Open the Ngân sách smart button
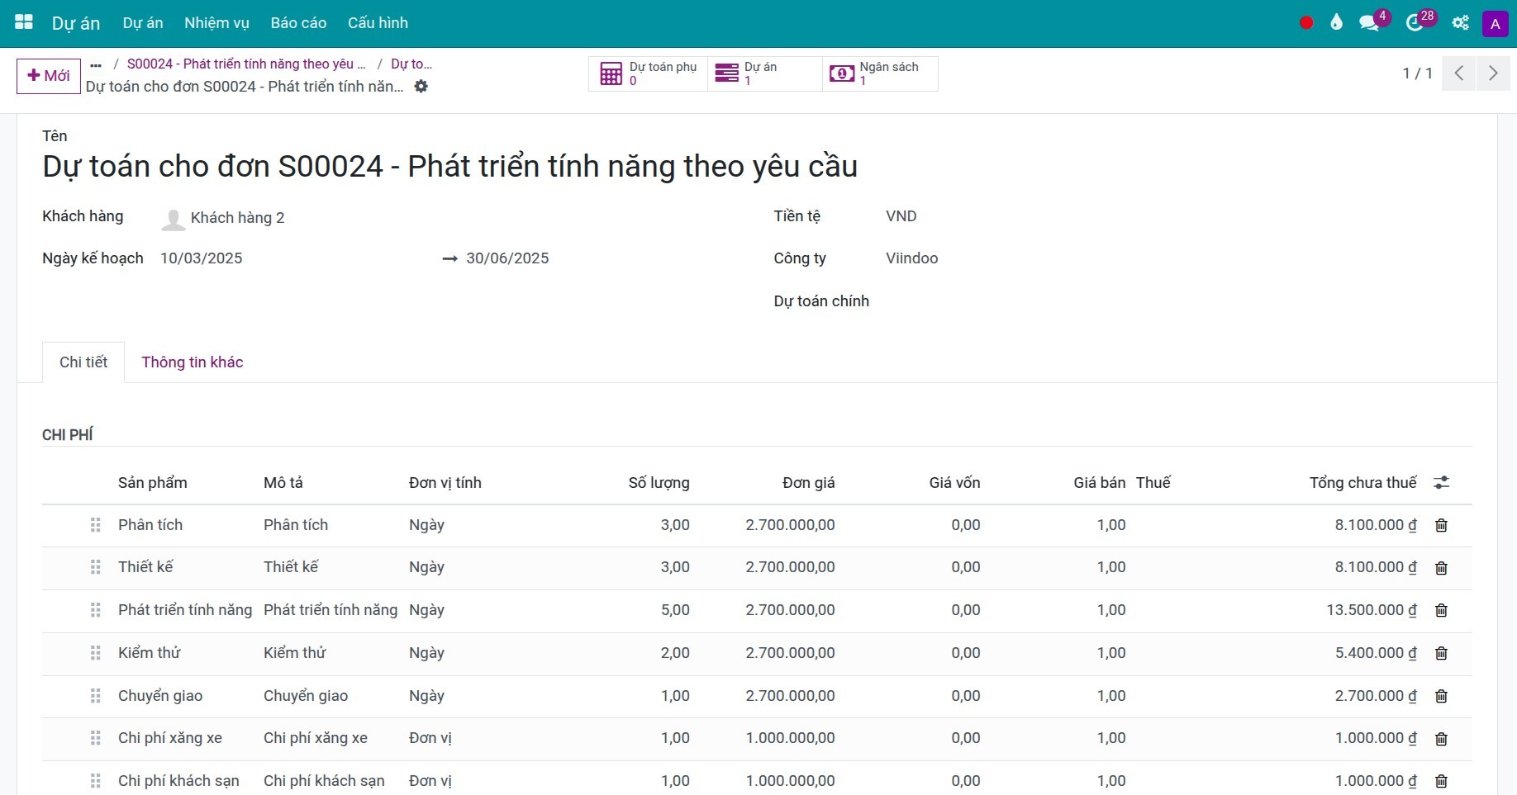The height and width of the screenshot is (795, 1517). (880, 73)
